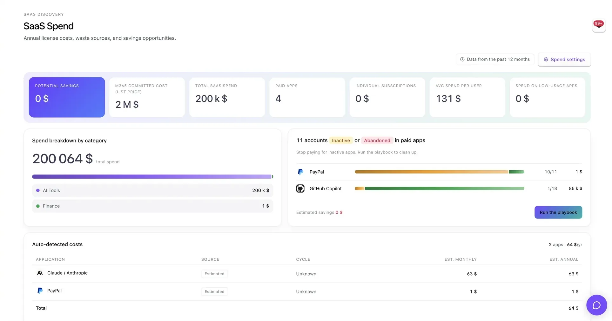Select the Paid Apps card
The image size is (612, 321).
pyautogui.click(x=307, y=97)
